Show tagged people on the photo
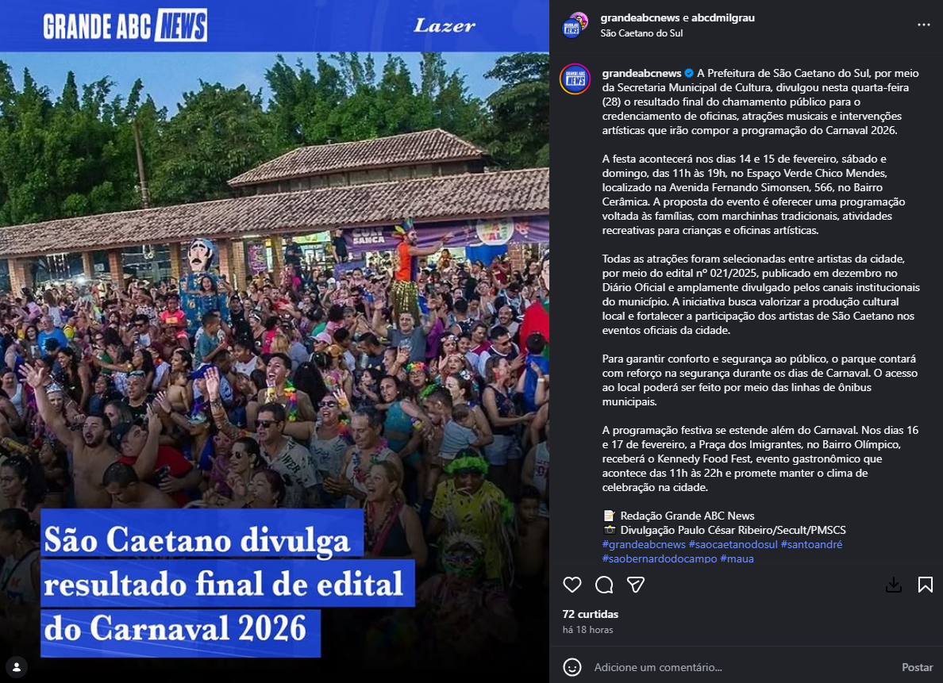The height and width of the screenshot is (683, 943). click(17, 667)
